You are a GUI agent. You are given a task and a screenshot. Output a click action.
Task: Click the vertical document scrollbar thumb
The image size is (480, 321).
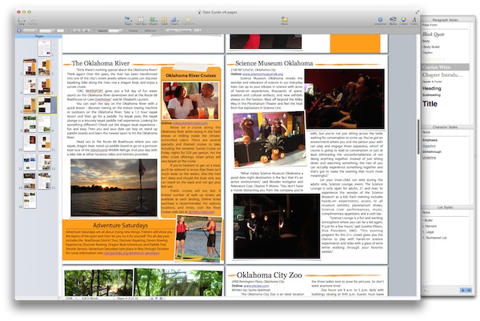point(418,137)
